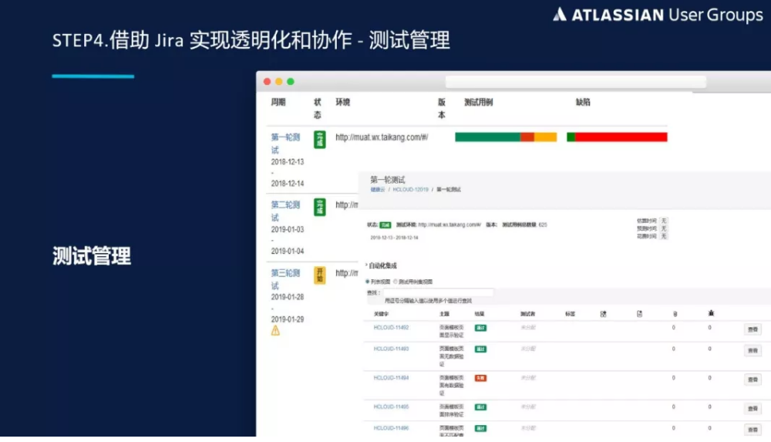This screenshot has width=771, height=442.
Task: Click the green 完成 status badge of 第二轮测试
Action: [x=320, y=208]
